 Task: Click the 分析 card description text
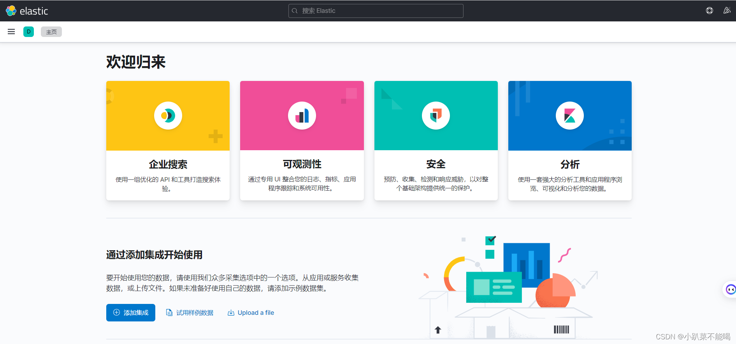pos(570,184)
